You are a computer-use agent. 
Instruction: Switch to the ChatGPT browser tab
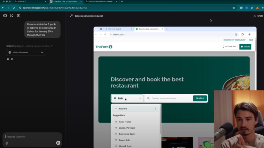coord(30,1)
